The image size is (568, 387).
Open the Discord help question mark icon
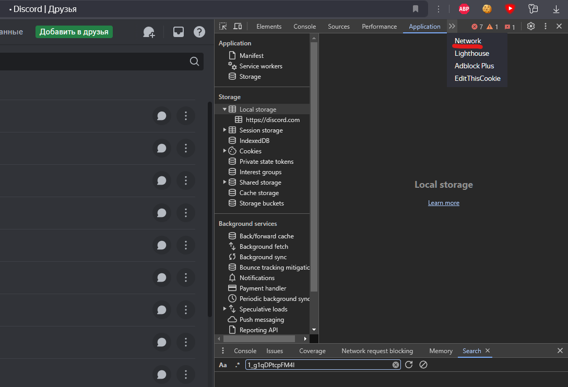point(199,32)
